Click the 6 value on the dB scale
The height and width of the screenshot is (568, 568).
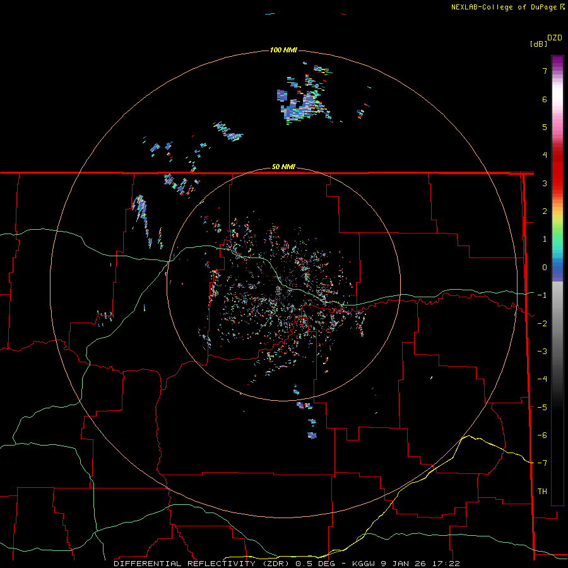point(545,99)
